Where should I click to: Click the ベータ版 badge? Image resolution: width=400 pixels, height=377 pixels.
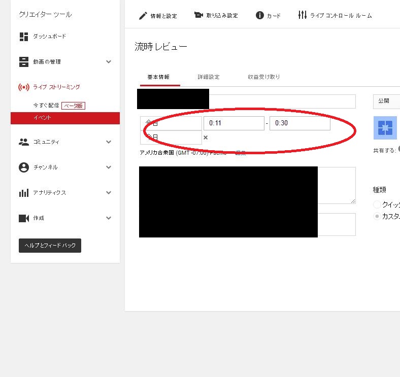coord(74,106)
